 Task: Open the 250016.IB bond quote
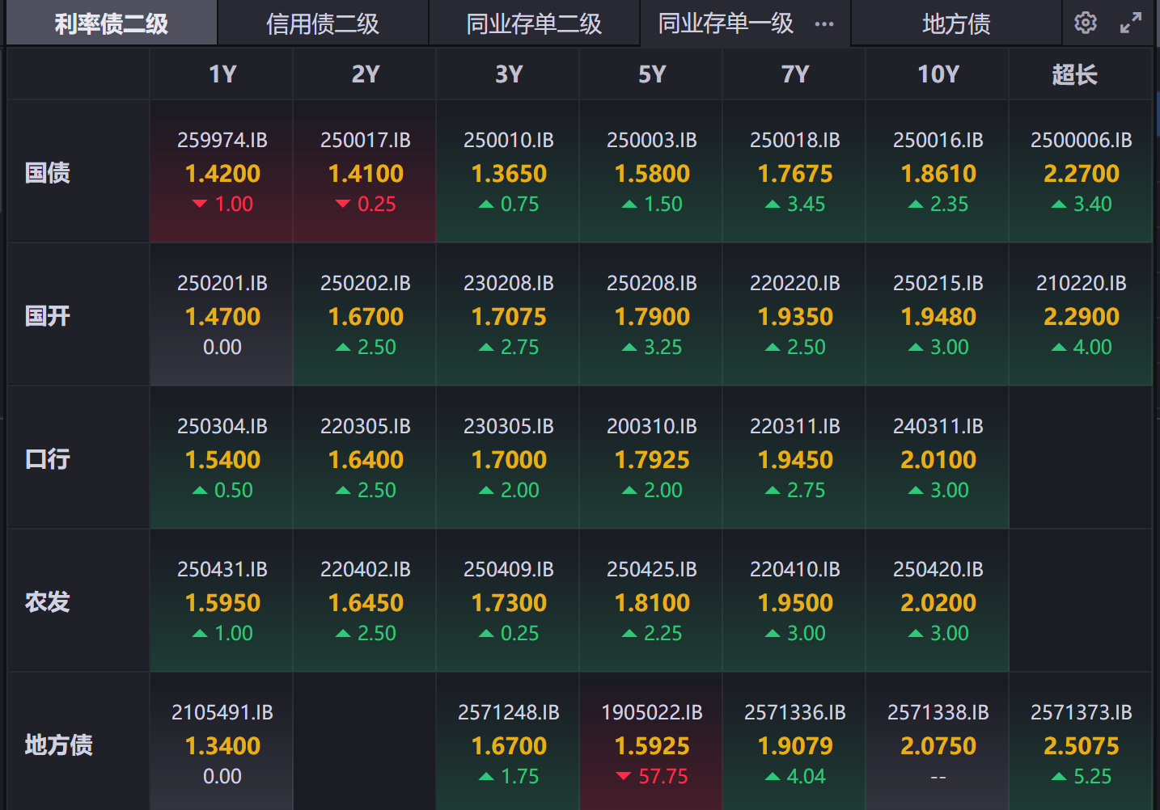[x=938, y=172]
